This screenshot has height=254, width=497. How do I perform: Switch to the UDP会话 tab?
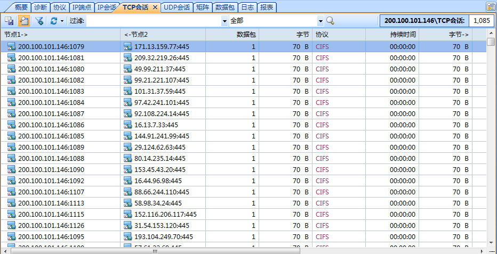[x=177, y=7]
